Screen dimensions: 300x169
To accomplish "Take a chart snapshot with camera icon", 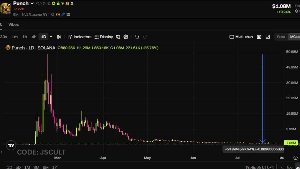I will pyautogui.click(x=259, y=37).
